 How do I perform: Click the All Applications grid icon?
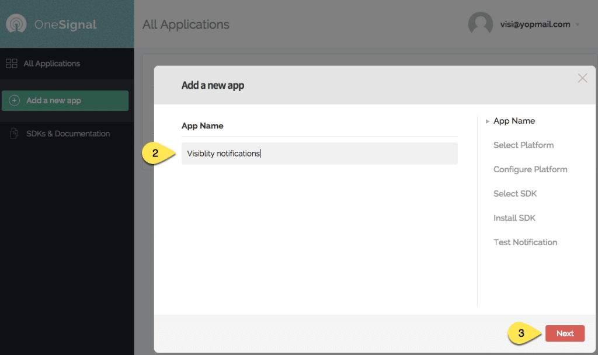(12, 64)
